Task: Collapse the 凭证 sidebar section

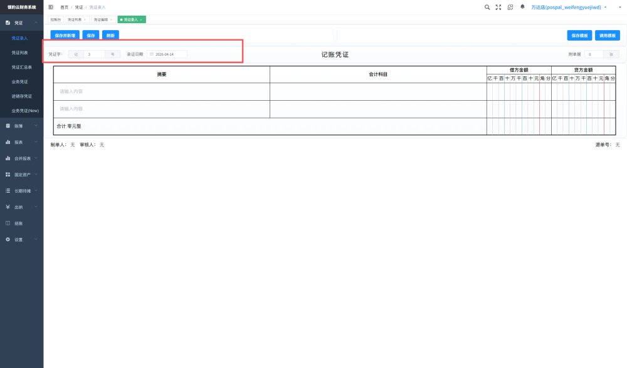Action: tap(21, 23)
